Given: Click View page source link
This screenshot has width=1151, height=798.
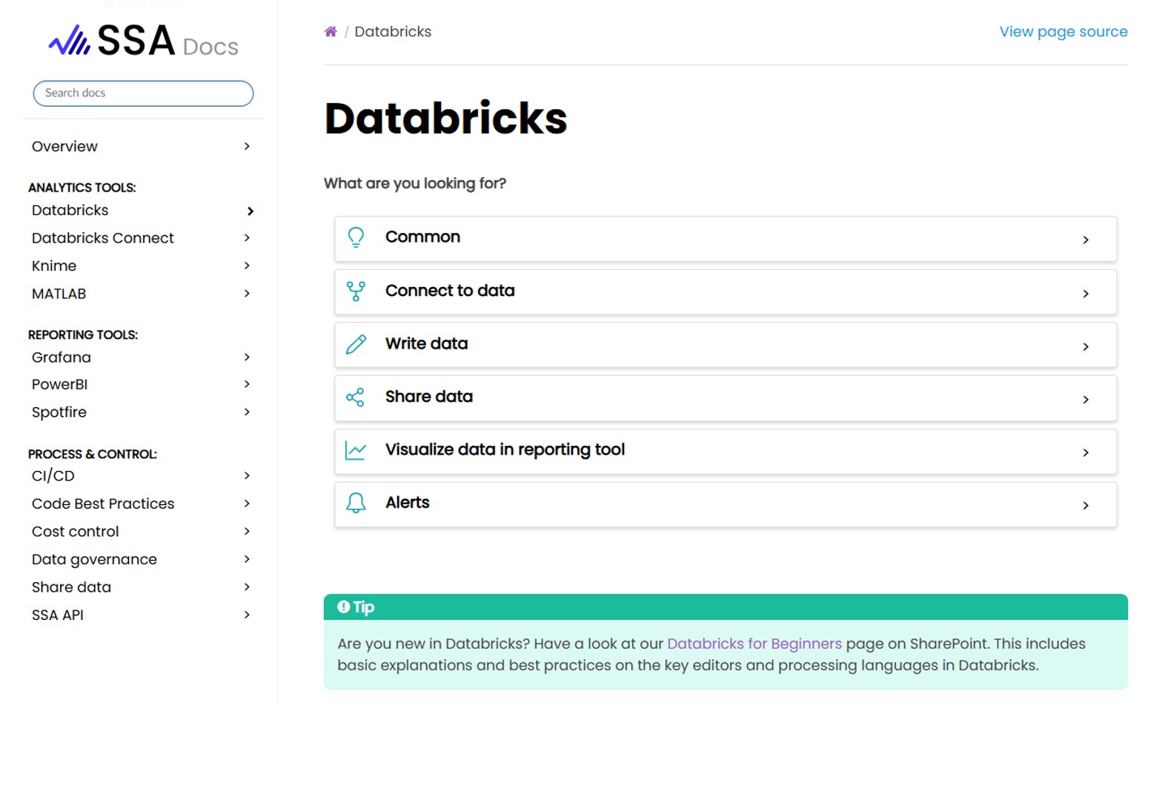Looking at the screenshot, I should pos(1064,32).
